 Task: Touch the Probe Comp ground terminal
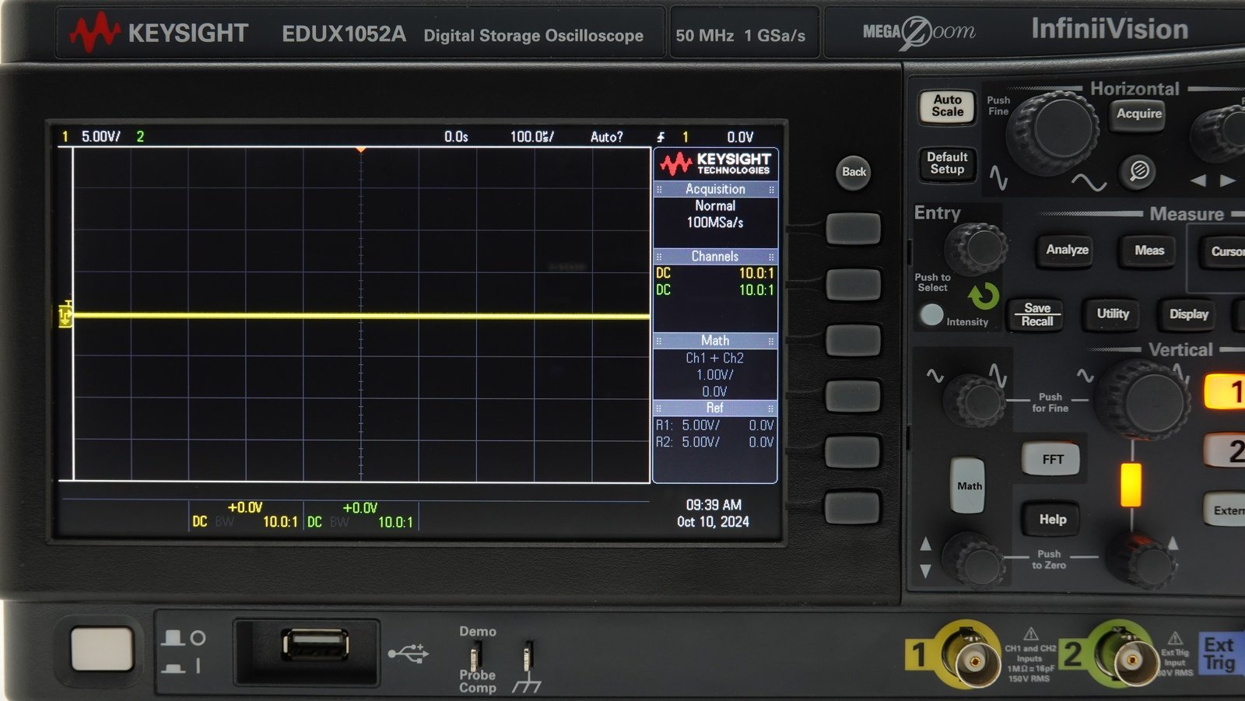tap(528, 656)
